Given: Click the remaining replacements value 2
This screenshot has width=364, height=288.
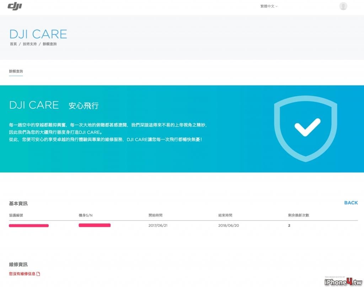Looking at the screenshot, I should click(x=289, y=225).
